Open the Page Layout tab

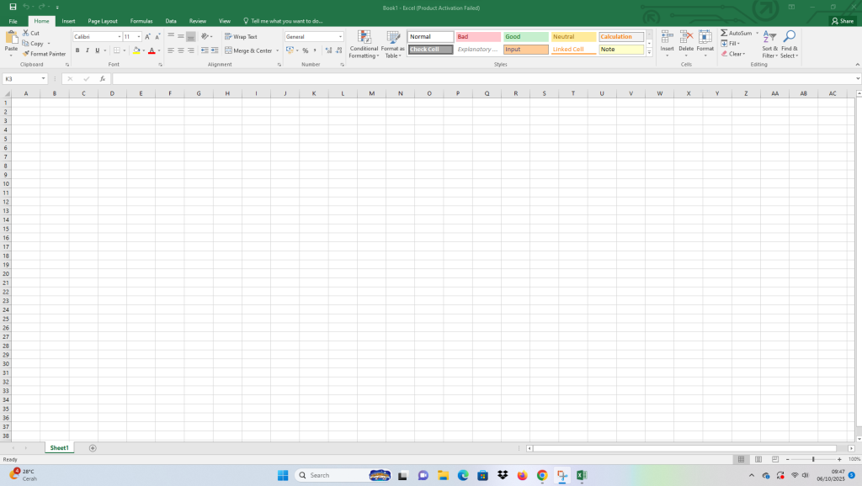tap(103, 20)
